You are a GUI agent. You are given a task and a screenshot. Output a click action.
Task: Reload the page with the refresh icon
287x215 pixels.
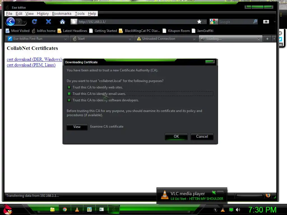(x=34, y=22)
